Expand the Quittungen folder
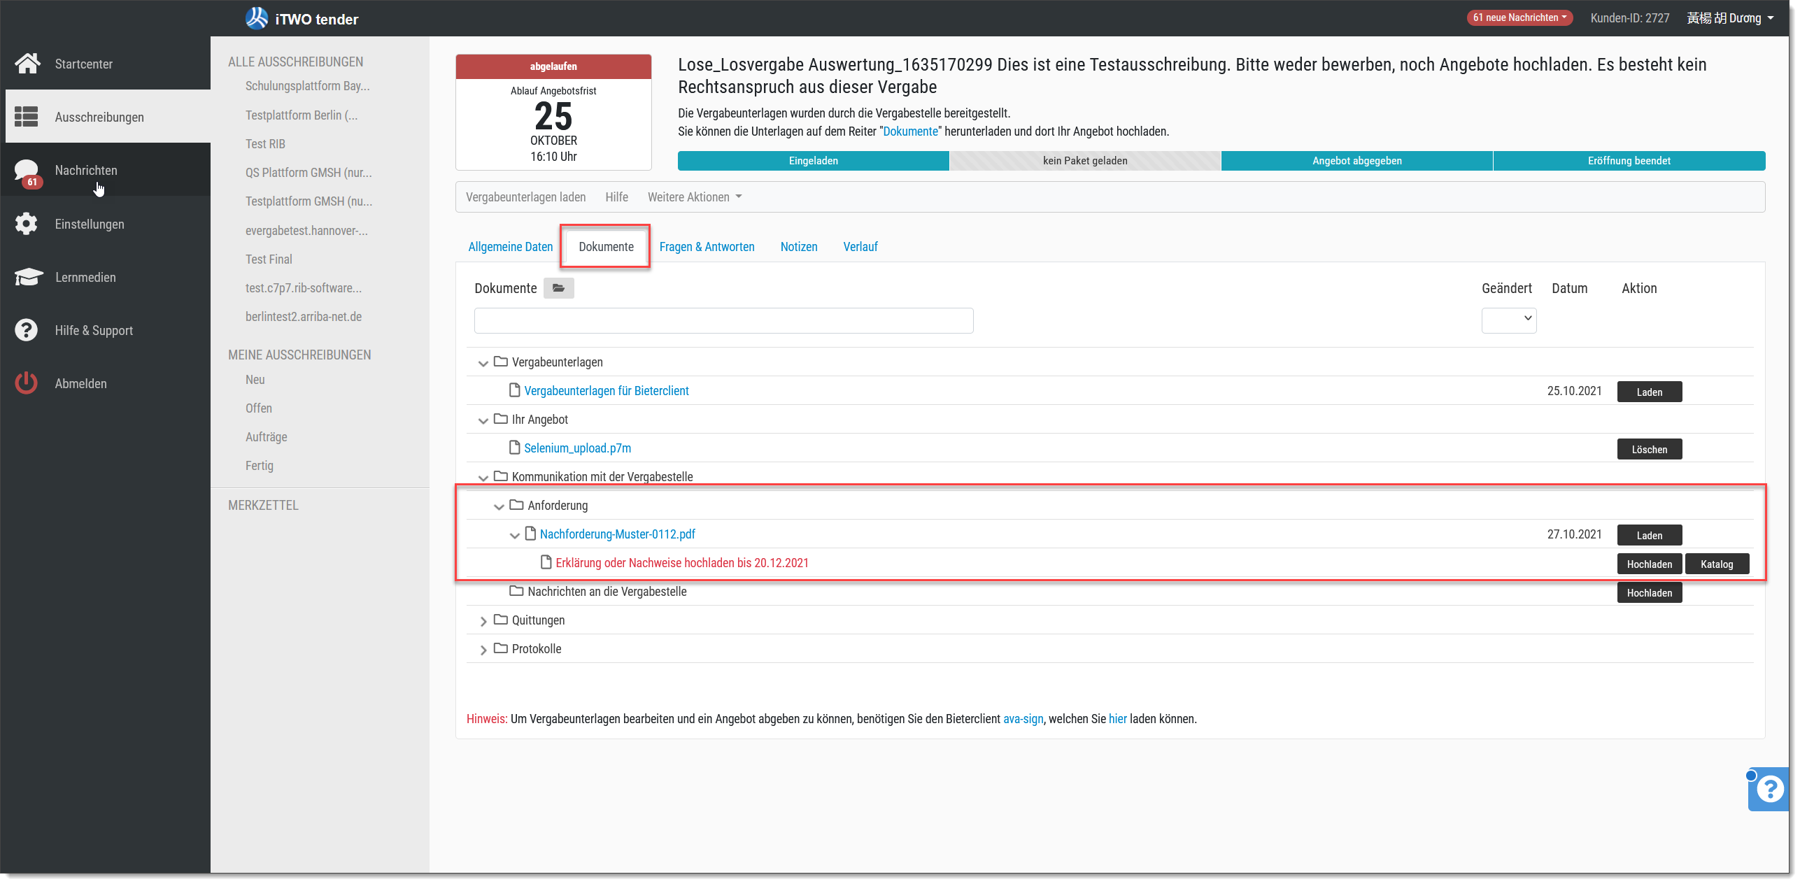The width and height of the screenshot is (1800, 884). point(483,621)
